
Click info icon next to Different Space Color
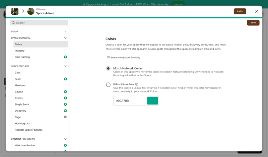coord(137,84)
